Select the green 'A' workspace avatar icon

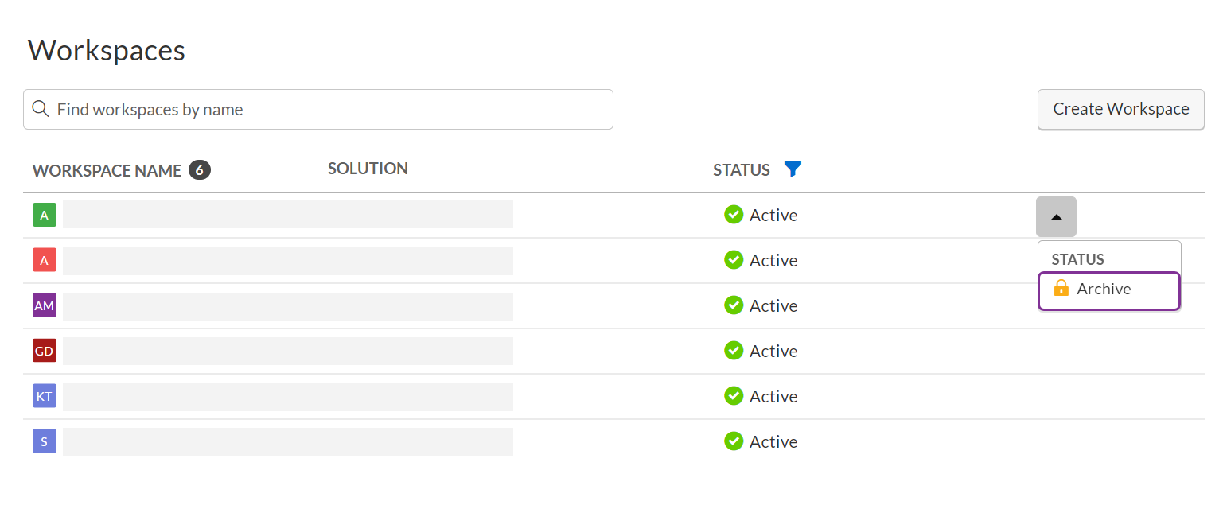tap(45, 215)
